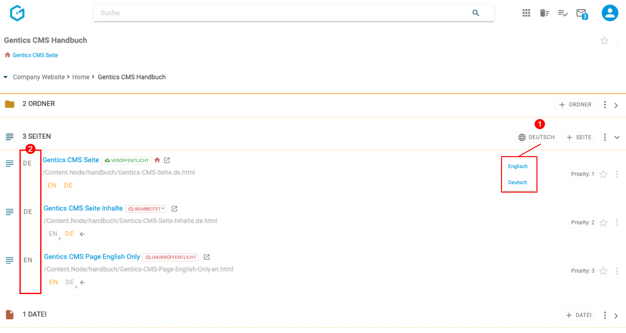Click the pages icon of 3 Seiten
This screenshot has width=626, height=333.
coord(10,137)
